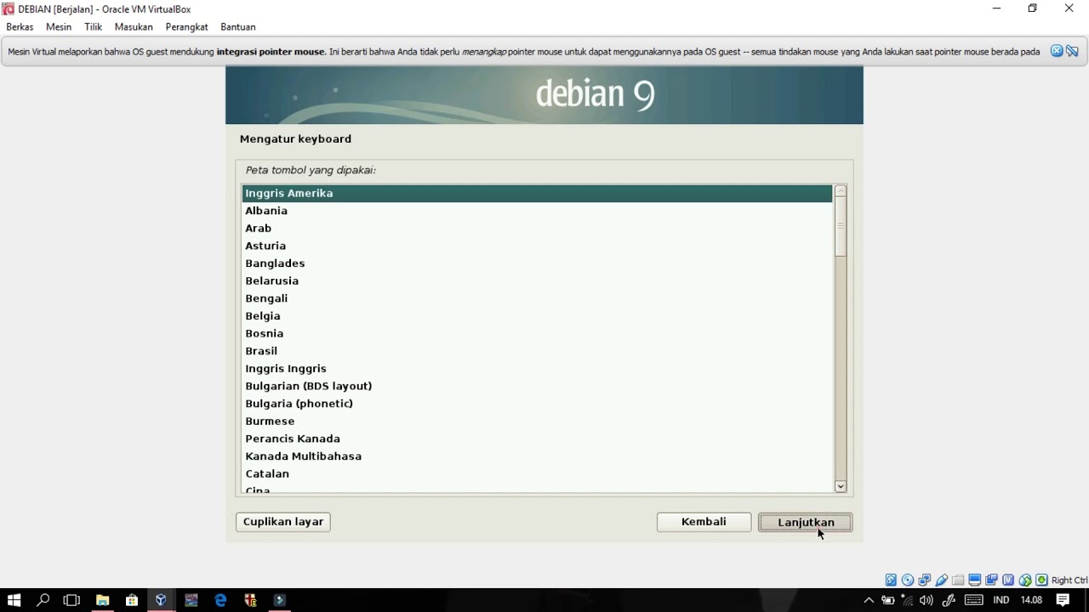Click VirtualBox icon in the taskbar
Viewport: 1089px width, 612px height.
tap(161, 600)
